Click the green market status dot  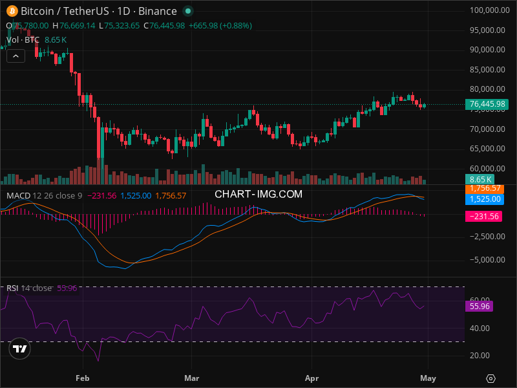point(188,11)
